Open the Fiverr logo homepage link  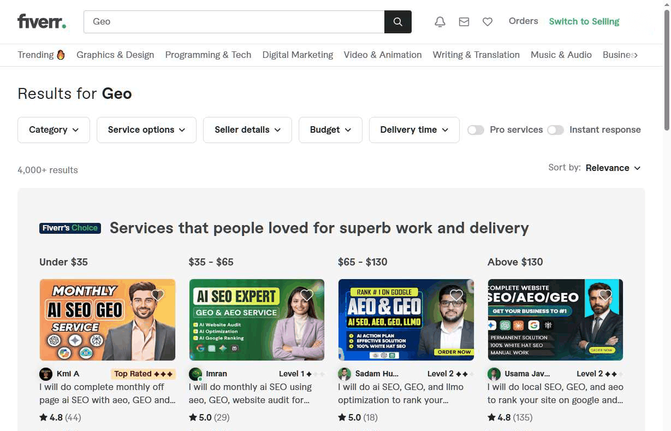tap(42, 22)
